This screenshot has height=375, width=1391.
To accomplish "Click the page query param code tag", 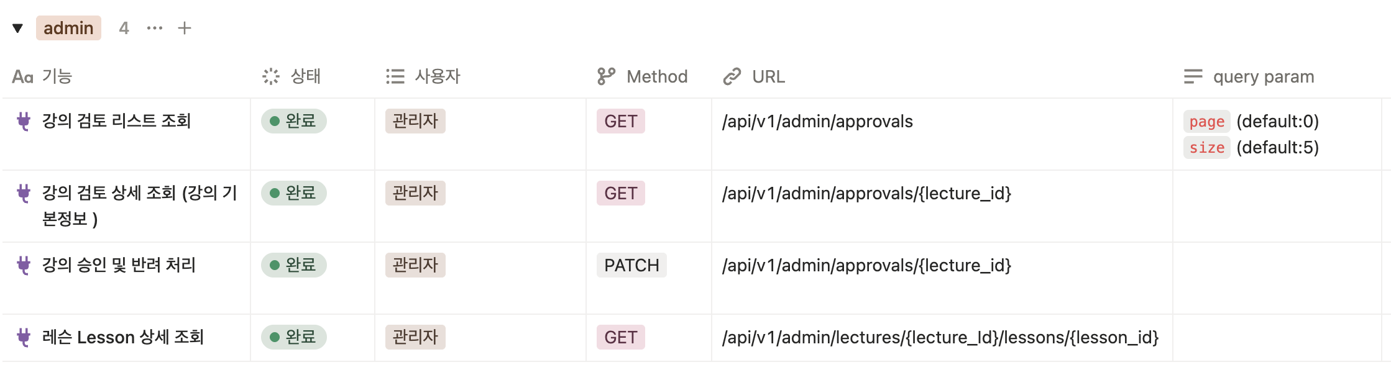I will tap(1206, 122).
